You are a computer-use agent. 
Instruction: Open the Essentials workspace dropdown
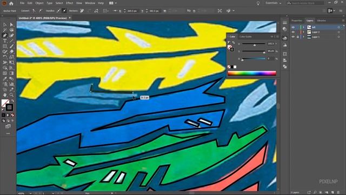coord(274,3)
